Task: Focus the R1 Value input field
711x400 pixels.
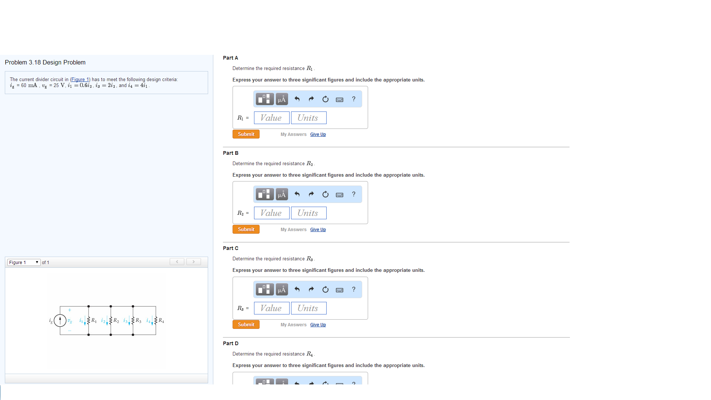Action: coord(272,118)
